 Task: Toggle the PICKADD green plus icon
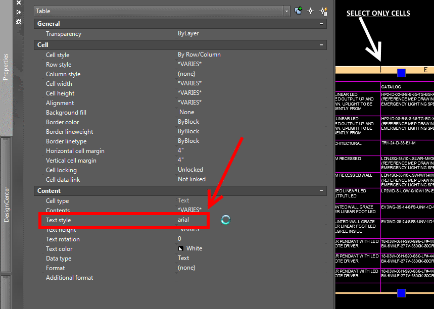pyautogui.click(x=298, y=10)
